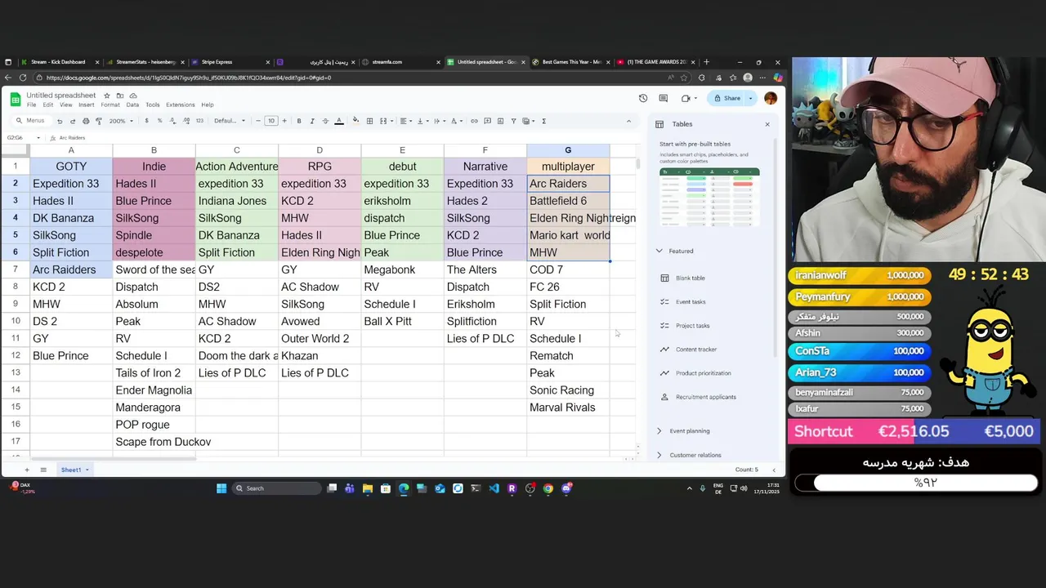The image size is (1046, 588).
Task: Apply strikethrough formatting
Action: click(325, 121)
